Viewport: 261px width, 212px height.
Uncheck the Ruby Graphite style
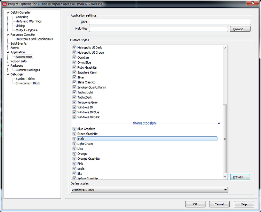(74, 67)
